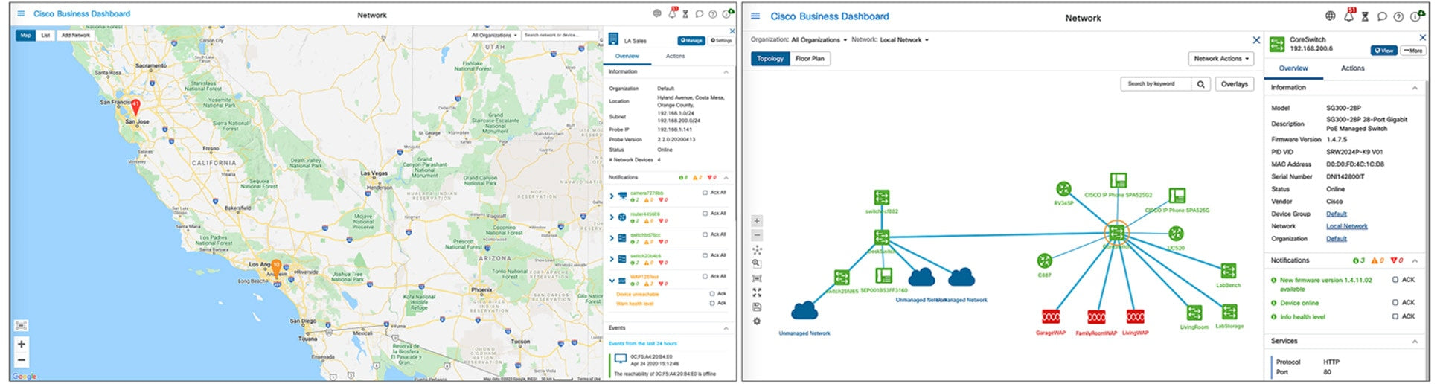Click the Add Network button
This screenshot has width=1440, height=384.
(75, 35)
